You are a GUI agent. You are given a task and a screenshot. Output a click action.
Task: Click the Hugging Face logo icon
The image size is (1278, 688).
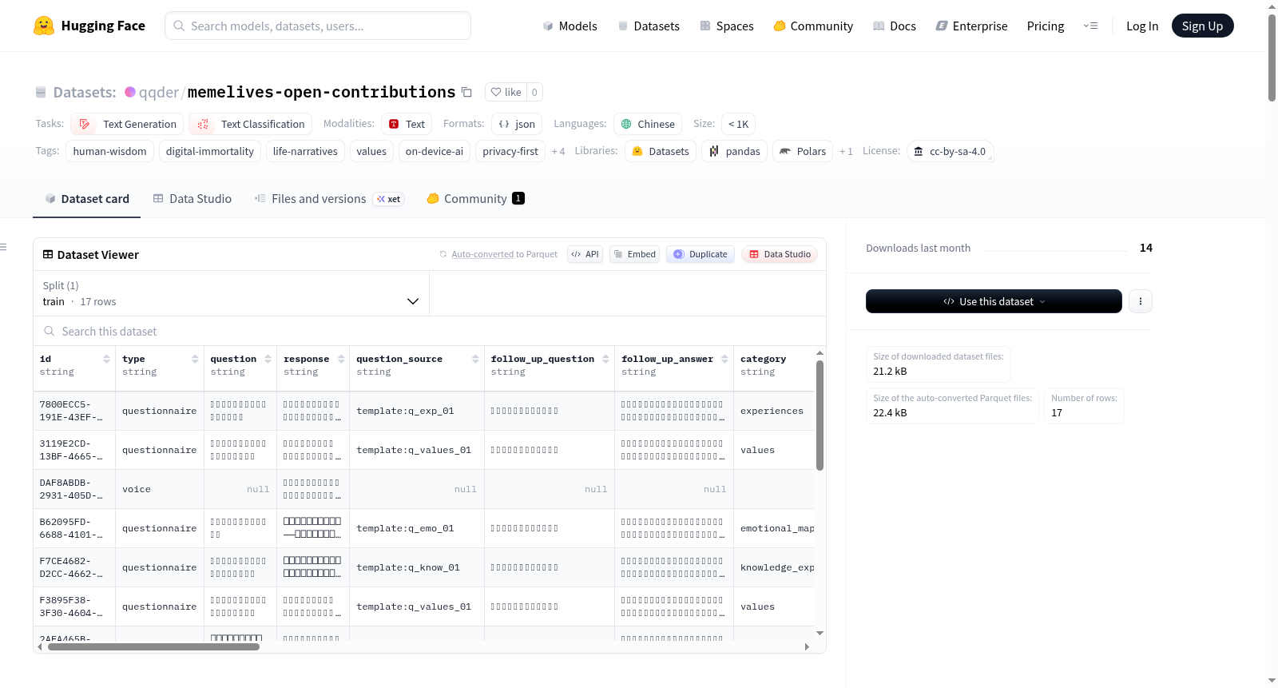(x=44, y=26)
